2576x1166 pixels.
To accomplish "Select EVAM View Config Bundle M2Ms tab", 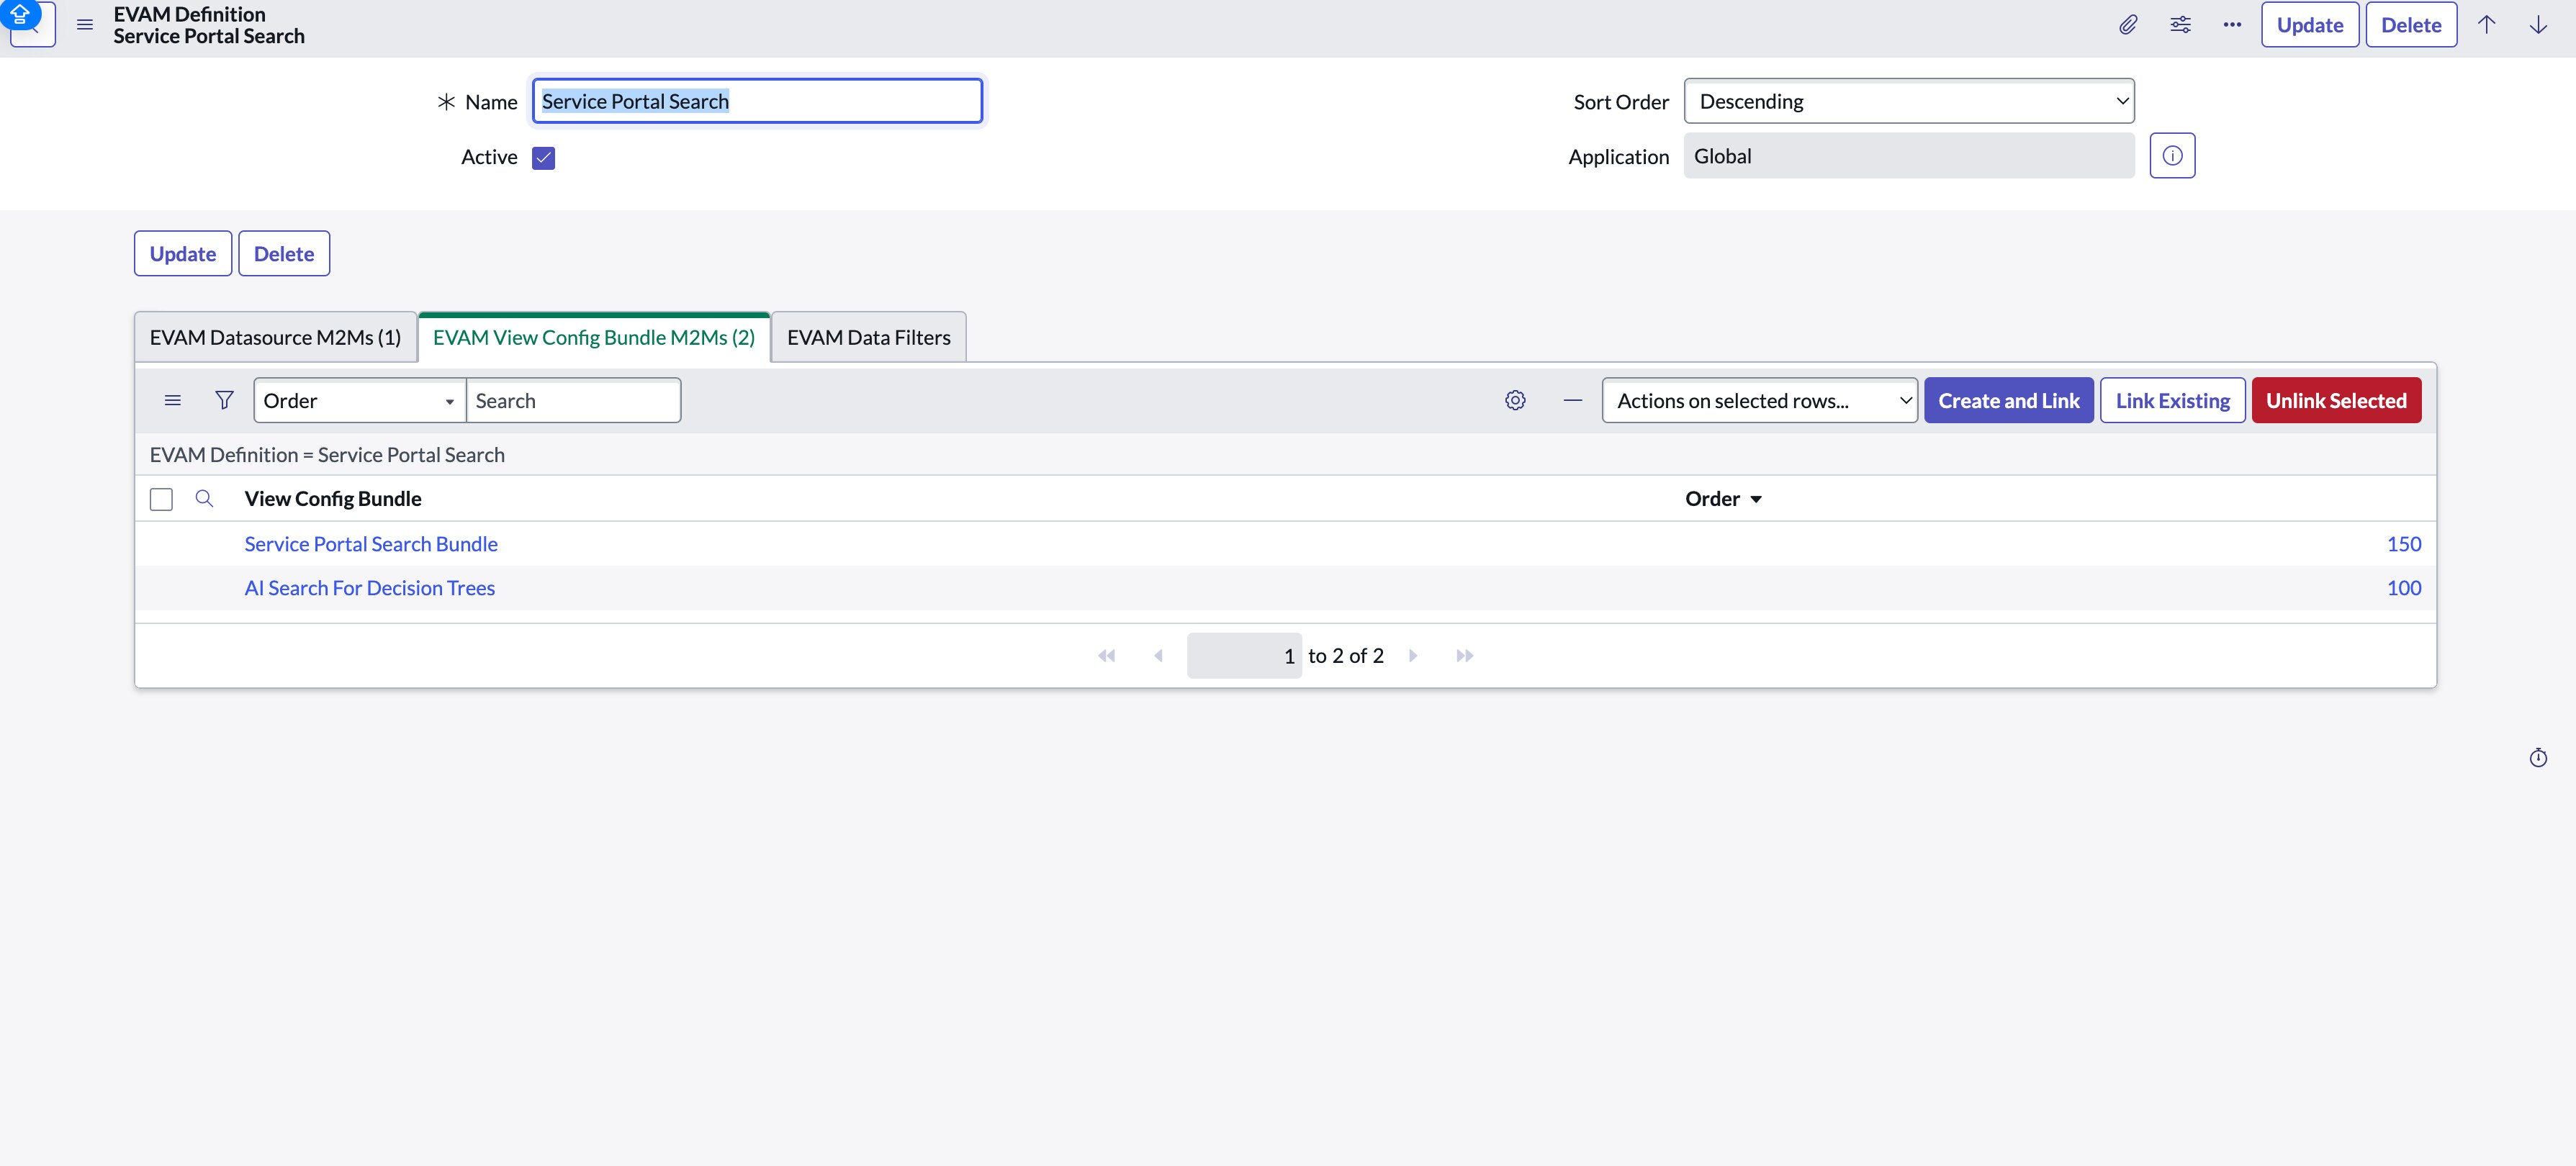I will click(594, 337).
